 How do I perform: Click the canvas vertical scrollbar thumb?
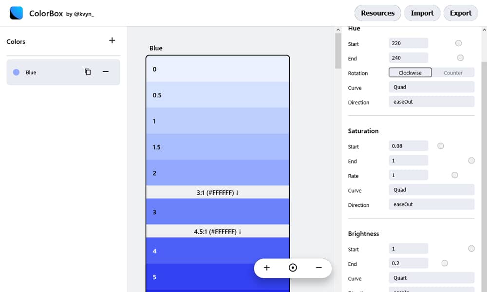click(x=338, y=51)
